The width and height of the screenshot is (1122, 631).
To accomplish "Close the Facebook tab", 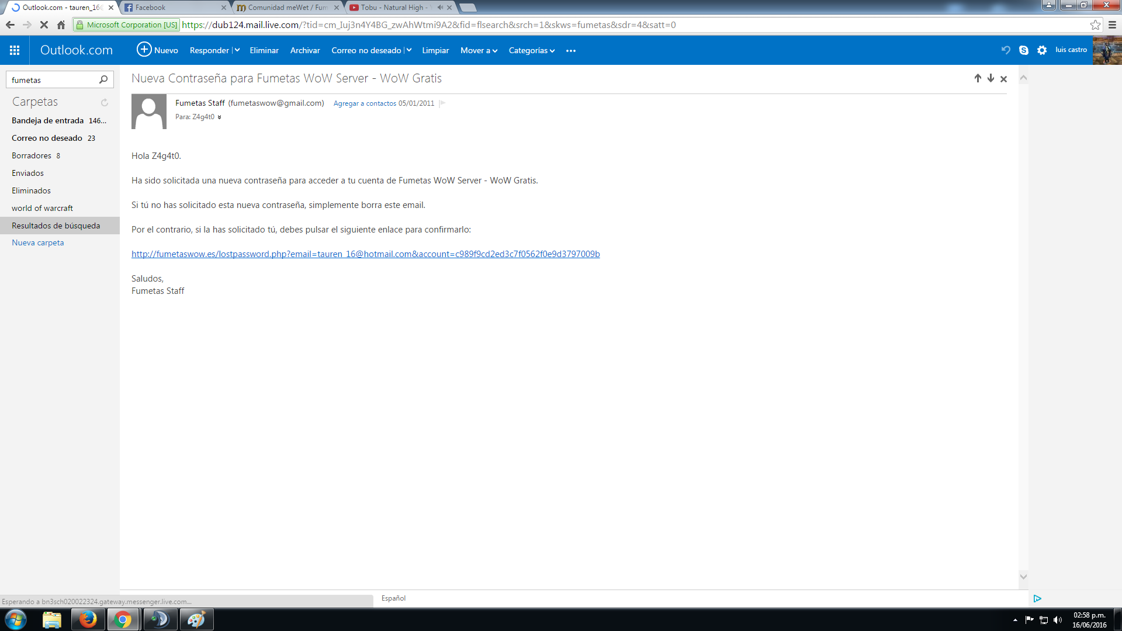I will click(224, 8).
